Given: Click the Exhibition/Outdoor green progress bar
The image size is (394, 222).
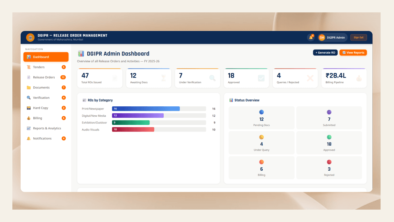Looking at the screenshot, I should (x=131, y=123).
